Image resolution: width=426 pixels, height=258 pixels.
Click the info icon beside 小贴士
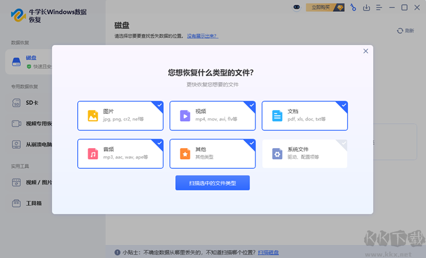(x=117, y=253)
